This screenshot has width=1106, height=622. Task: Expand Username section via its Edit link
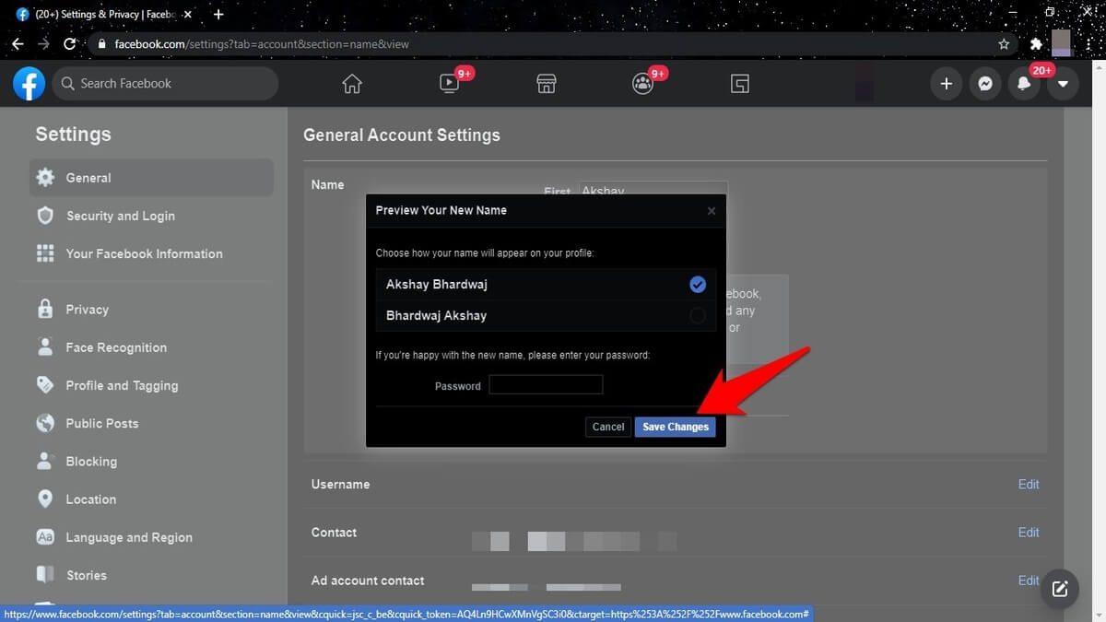point(1028,485)
